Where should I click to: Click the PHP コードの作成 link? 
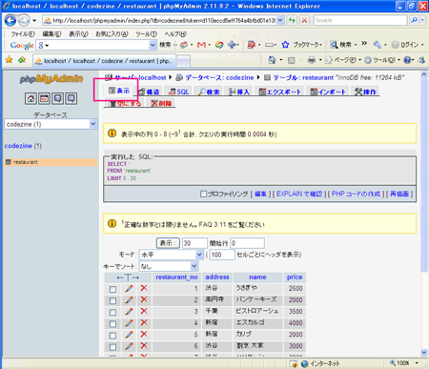(356, 194)
